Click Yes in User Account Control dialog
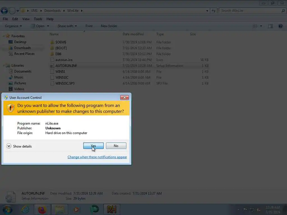This screenshot has height=215, width=287. [93, 146]
